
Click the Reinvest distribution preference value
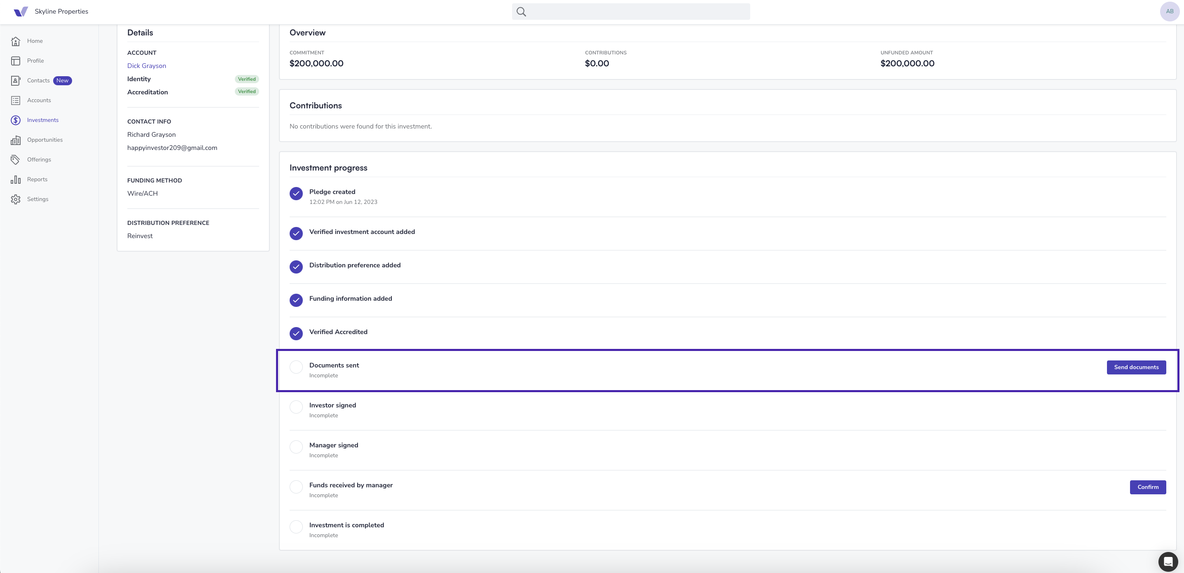click(140, 236)
